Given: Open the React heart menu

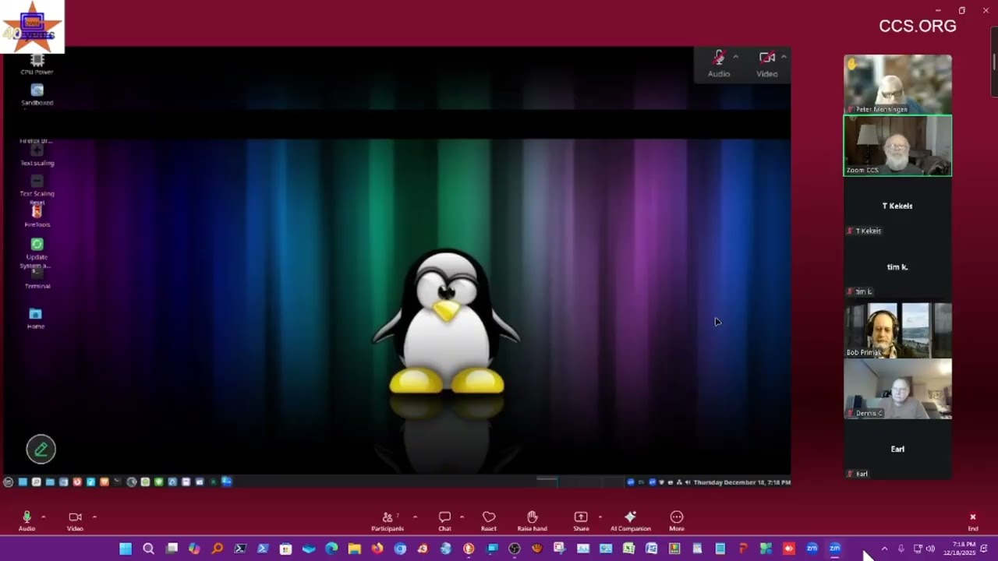Looking at the screenshot, I should (x=489, y=520).
